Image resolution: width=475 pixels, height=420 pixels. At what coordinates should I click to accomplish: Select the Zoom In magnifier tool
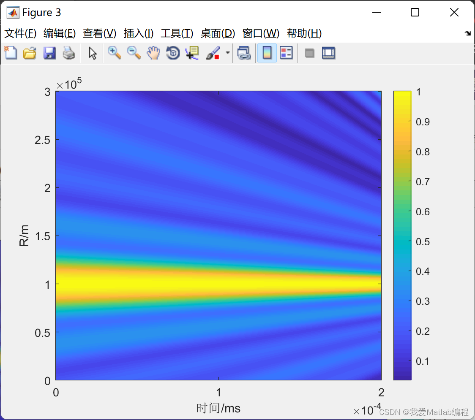point(114,53)
